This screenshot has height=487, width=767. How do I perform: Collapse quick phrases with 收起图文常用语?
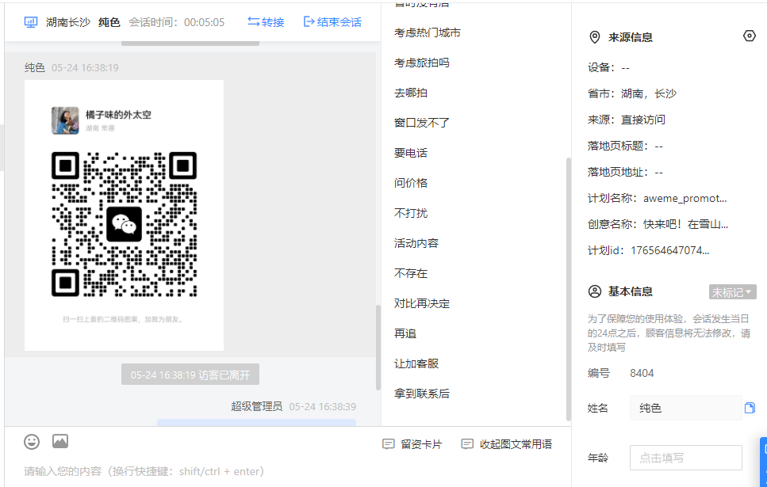[507, 444]
